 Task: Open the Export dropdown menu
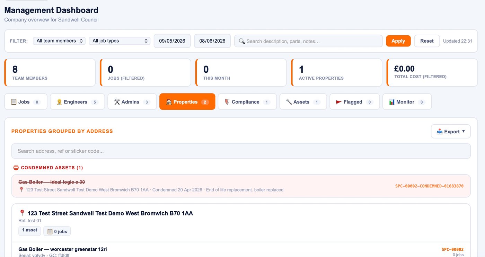point(451,132)
